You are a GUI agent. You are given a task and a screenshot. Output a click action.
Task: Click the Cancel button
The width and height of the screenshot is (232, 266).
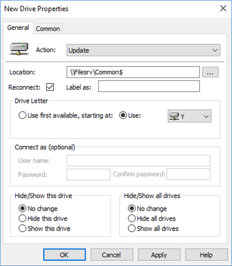coord(112,255)
